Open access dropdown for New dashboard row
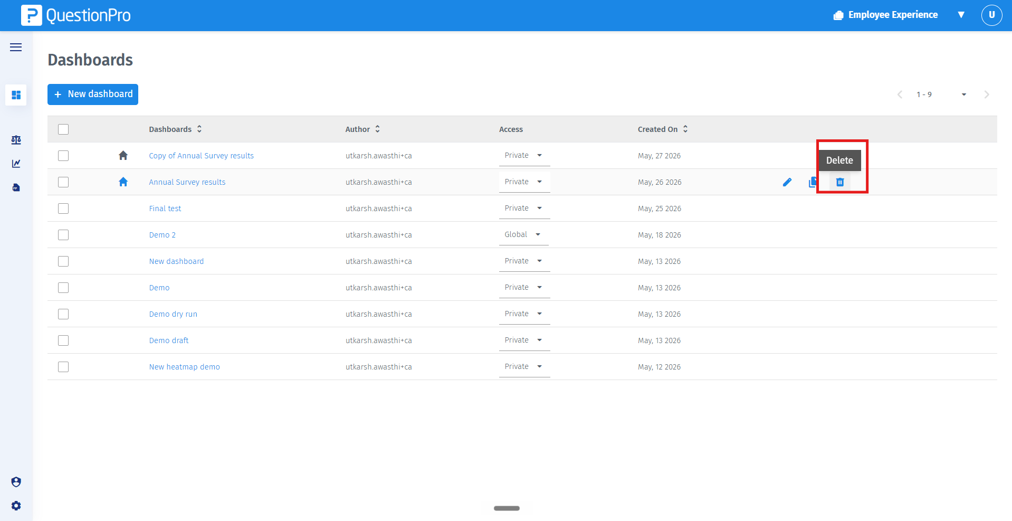Viewport: 1012px width, 521px height. pyautogui.click(x=524, y=261)
